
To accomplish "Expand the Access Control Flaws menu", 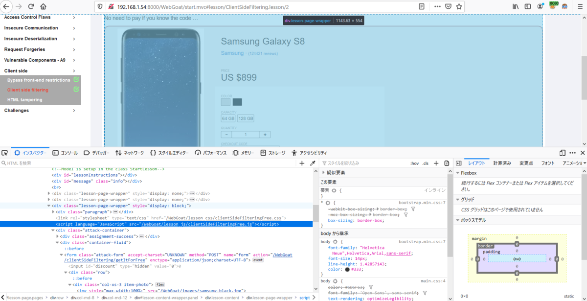I will coord(39,17).
